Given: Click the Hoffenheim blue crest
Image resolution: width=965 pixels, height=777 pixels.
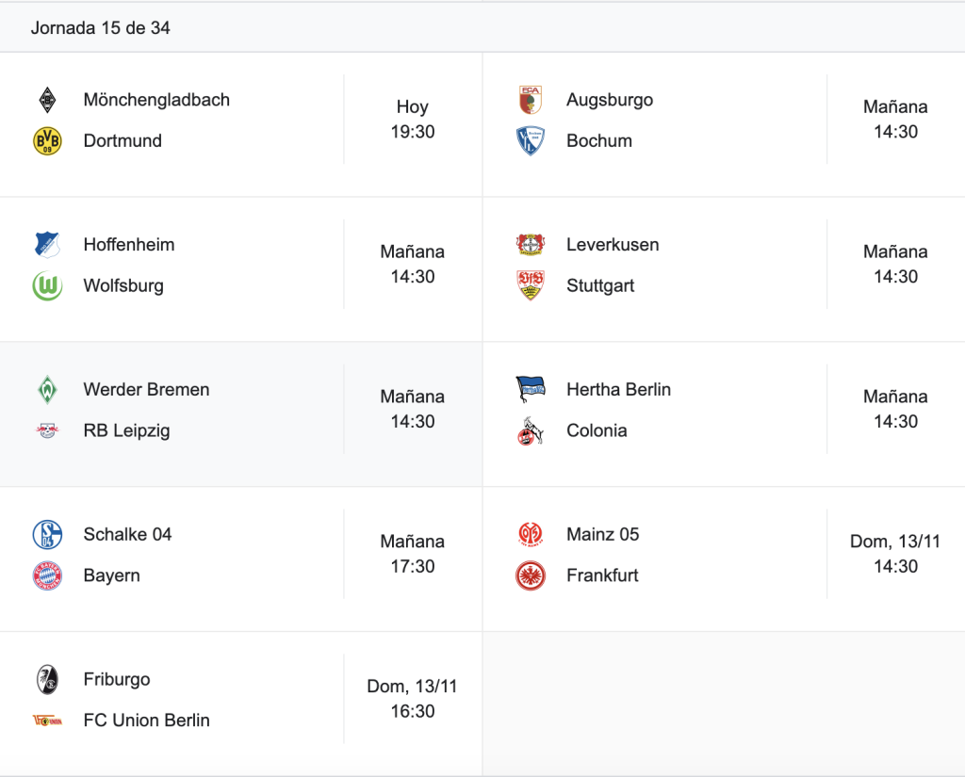Looking at the screenshot, I should pos(47,244).
